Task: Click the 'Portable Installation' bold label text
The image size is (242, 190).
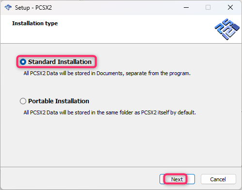Action: point(59,101)
